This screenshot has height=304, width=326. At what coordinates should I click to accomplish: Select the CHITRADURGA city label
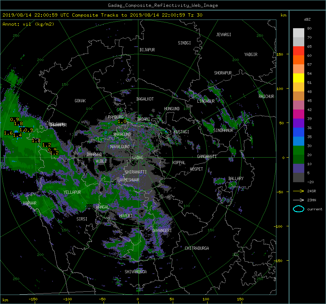197,248
